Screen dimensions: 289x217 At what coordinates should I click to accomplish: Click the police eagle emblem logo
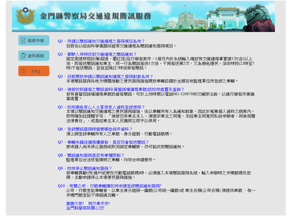25,16
